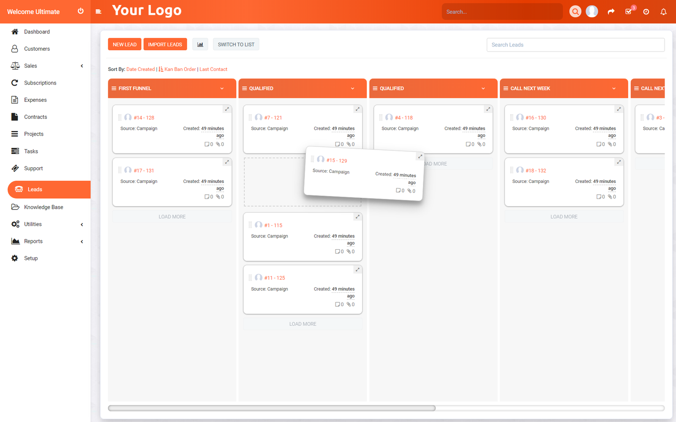Open quick actions via the arrow icon
Image resolution: width=676 pixels, height=422 pixels.
(611, 11)
